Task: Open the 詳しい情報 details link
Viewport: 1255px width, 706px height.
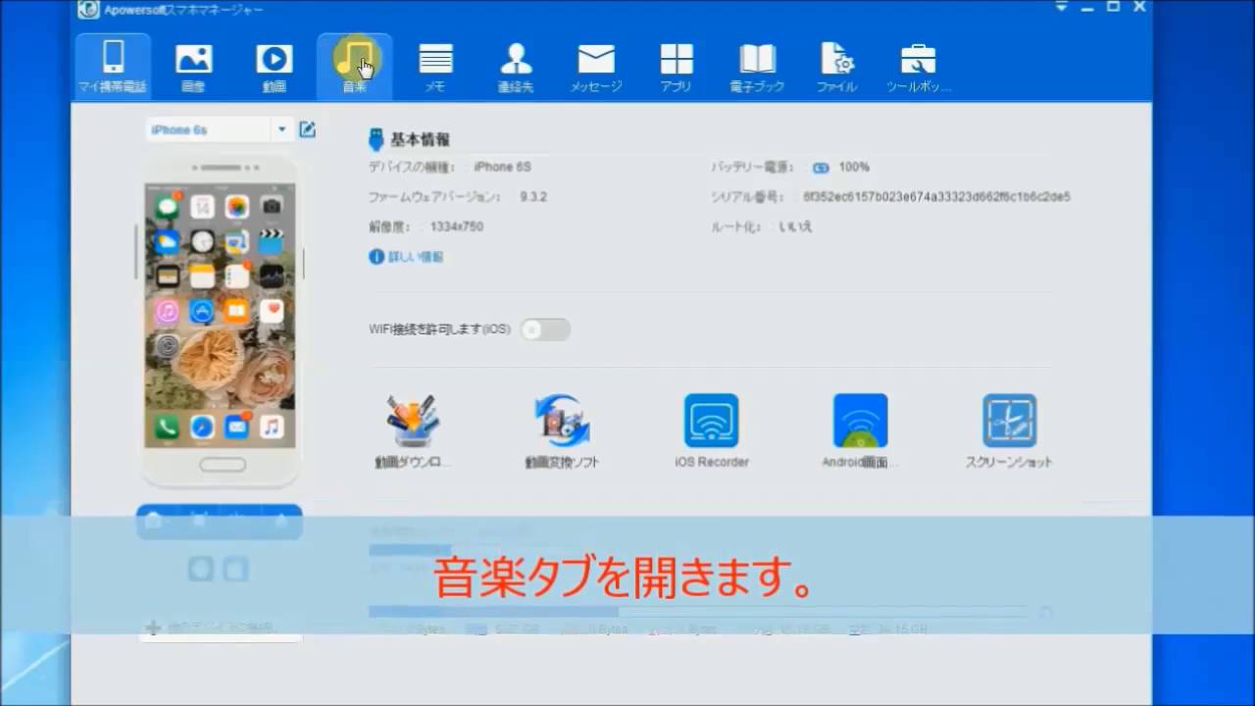Action: [406, 257]
